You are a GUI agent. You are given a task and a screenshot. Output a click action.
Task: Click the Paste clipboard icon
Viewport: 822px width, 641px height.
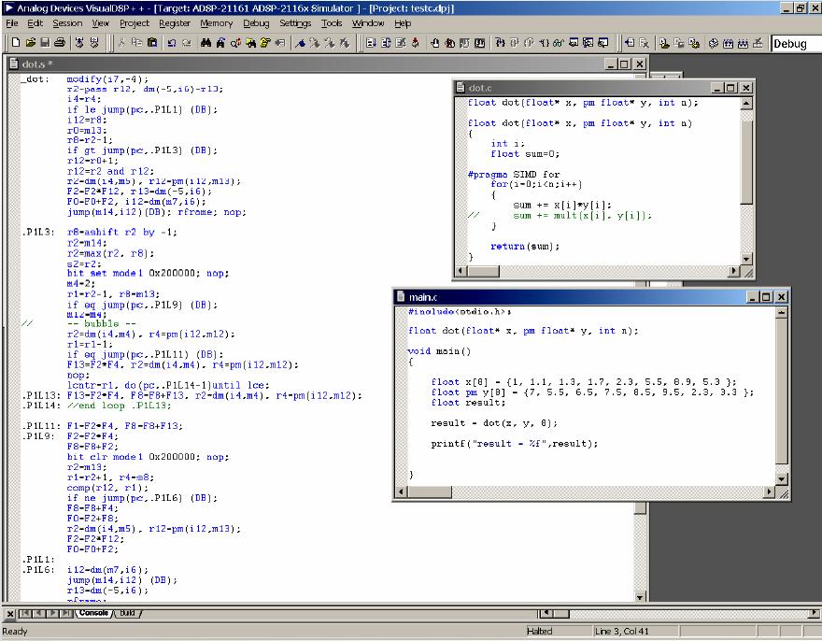(x=152, y=43)
